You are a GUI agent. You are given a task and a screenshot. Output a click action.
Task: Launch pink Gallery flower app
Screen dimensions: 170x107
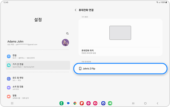click(x=88, y=103)
